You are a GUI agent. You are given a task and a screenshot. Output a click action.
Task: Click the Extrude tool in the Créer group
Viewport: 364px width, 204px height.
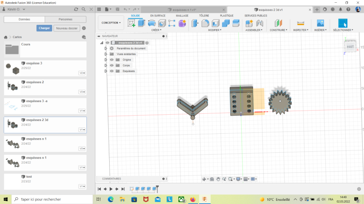click(142, 23)
